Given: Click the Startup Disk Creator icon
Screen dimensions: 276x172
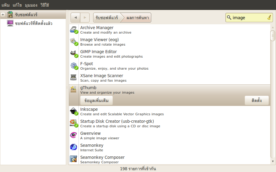Looking at the screenshot, I should click(x=74, y=123).
